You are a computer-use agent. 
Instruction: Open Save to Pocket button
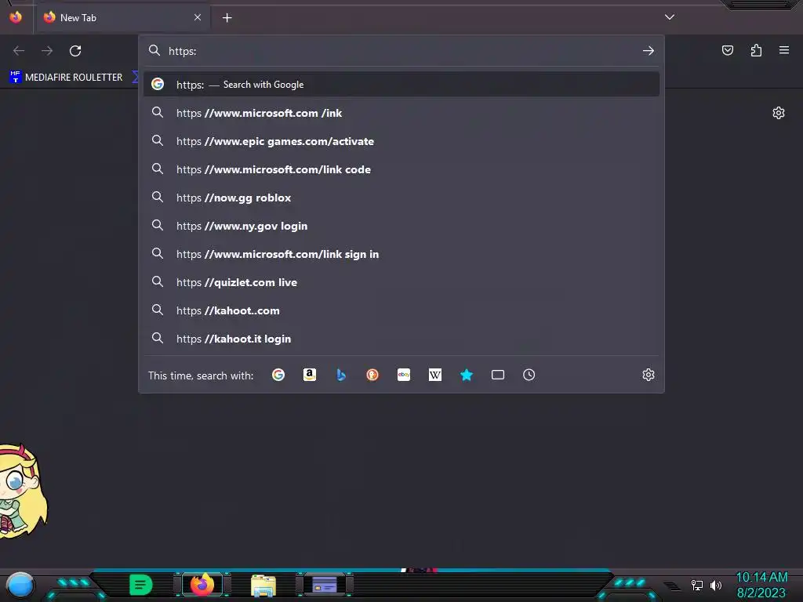727,50
